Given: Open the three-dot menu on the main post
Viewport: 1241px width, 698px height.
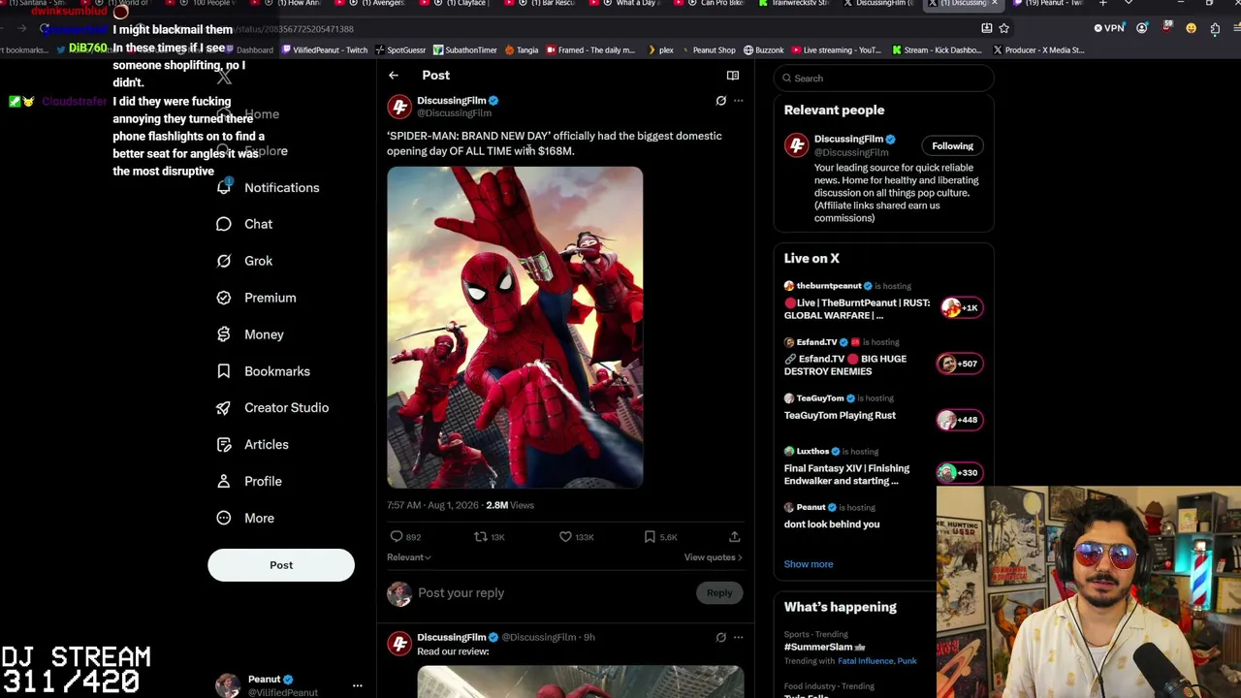Looking at the screenshot, I should [738, 101].
